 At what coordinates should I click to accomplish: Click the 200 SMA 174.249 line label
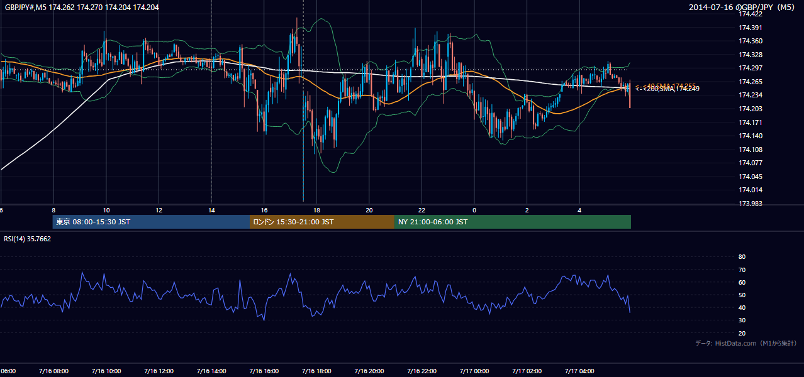[x=667, y=89]
